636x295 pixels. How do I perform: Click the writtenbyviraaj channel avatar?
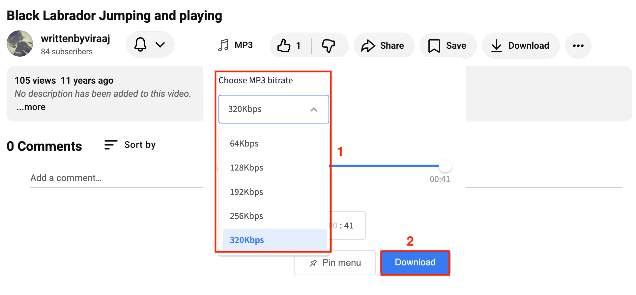tap(20, 43)
